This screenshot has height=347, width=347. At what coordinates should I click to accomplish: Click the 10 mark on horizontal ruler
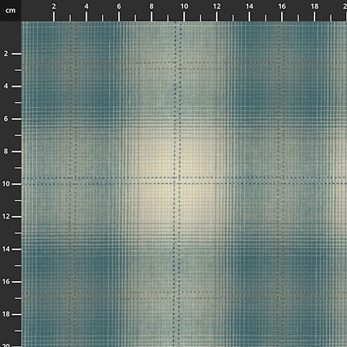click(x=184, y=6)
